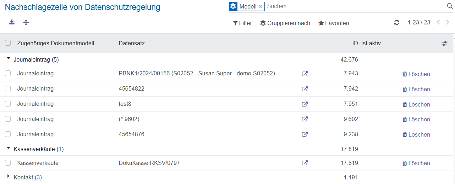The width and height of the screenshot is (455, 184).
Task: Click the search magnifier icon
Action: coord(450,6)
